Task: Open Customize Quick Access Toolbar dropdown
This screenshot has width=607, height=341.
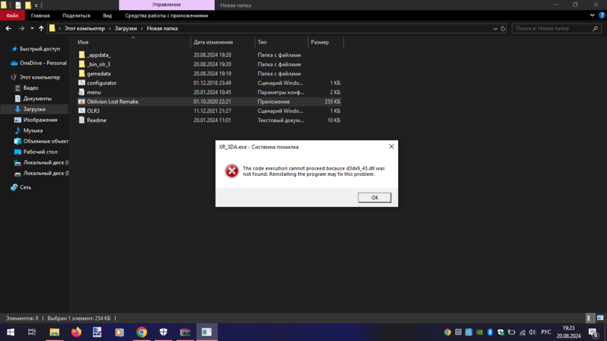Action: click(36, 5)
